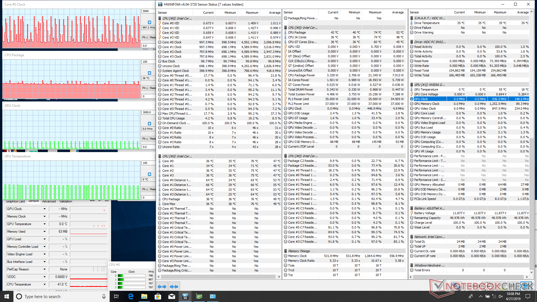This screenshot has width=537, height=302.
Task: Click Fit y button in GPU Clock graph
Action: pos(145,139)
